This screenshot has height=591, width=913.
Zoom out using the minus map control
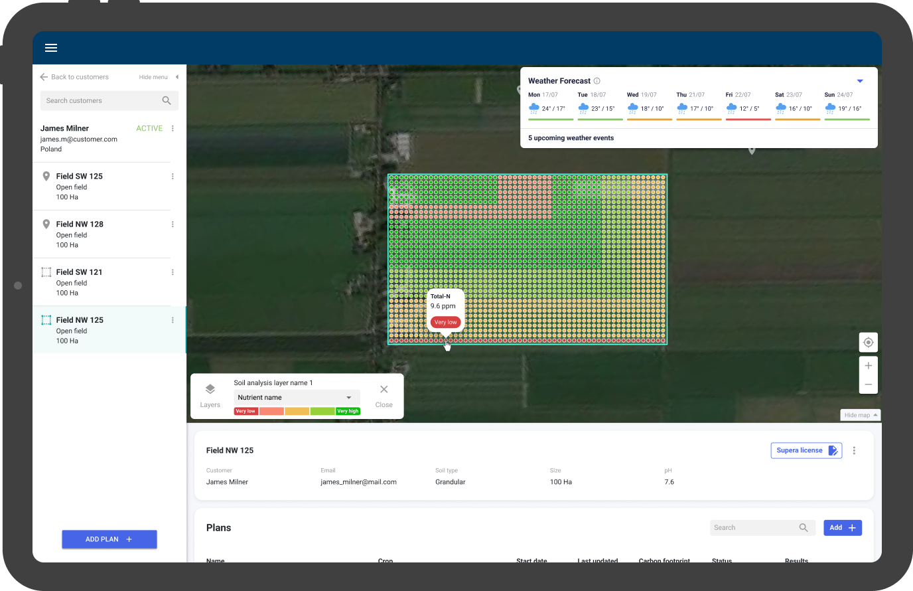pyautogui.click(x=869, y=384)
